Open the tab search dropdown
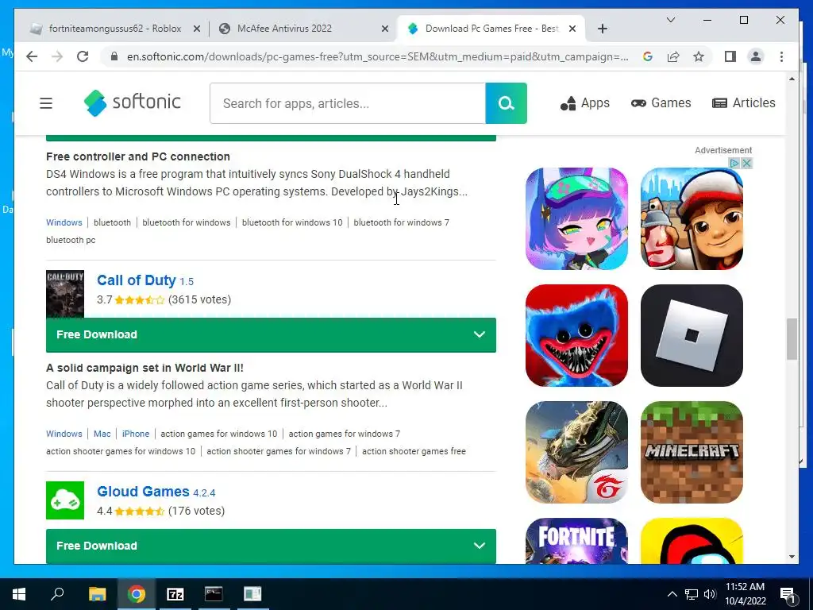 (670, 20)
